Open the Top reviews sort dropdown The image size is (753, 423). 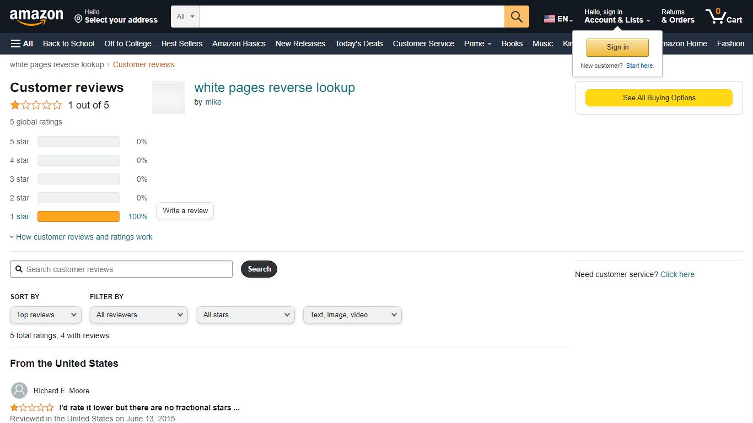tap(46, 315)
